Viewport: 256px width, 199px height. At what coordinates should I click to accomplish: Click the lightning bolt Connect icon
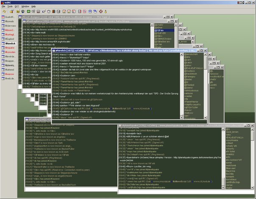tap(4, 11)
